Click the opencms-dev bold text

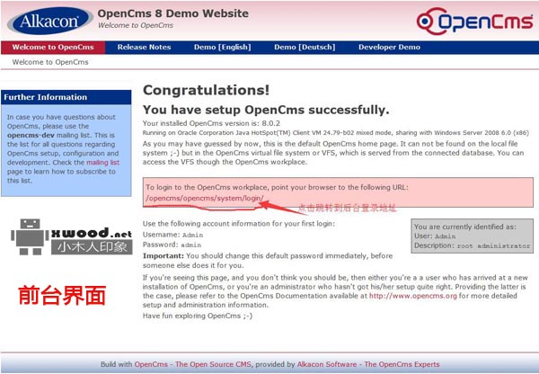(31, 135)
